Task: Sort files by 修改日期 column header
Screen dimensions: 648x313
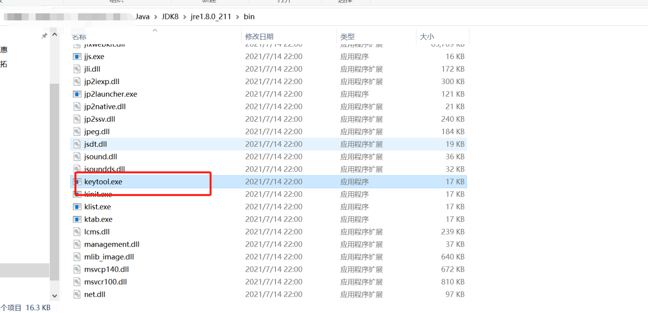Action: click(259, 37)
